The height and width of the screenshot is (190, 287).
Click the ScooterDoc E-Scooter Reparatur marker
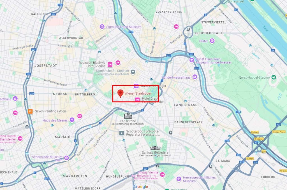122,133
